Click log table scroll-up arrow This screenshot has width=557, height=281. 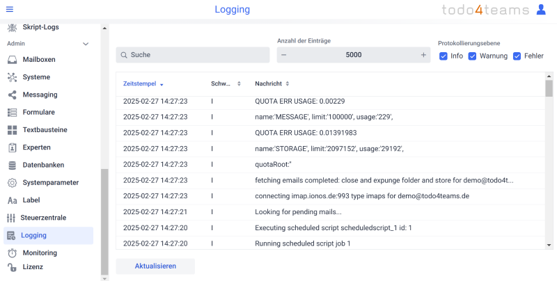pos(549,77)
